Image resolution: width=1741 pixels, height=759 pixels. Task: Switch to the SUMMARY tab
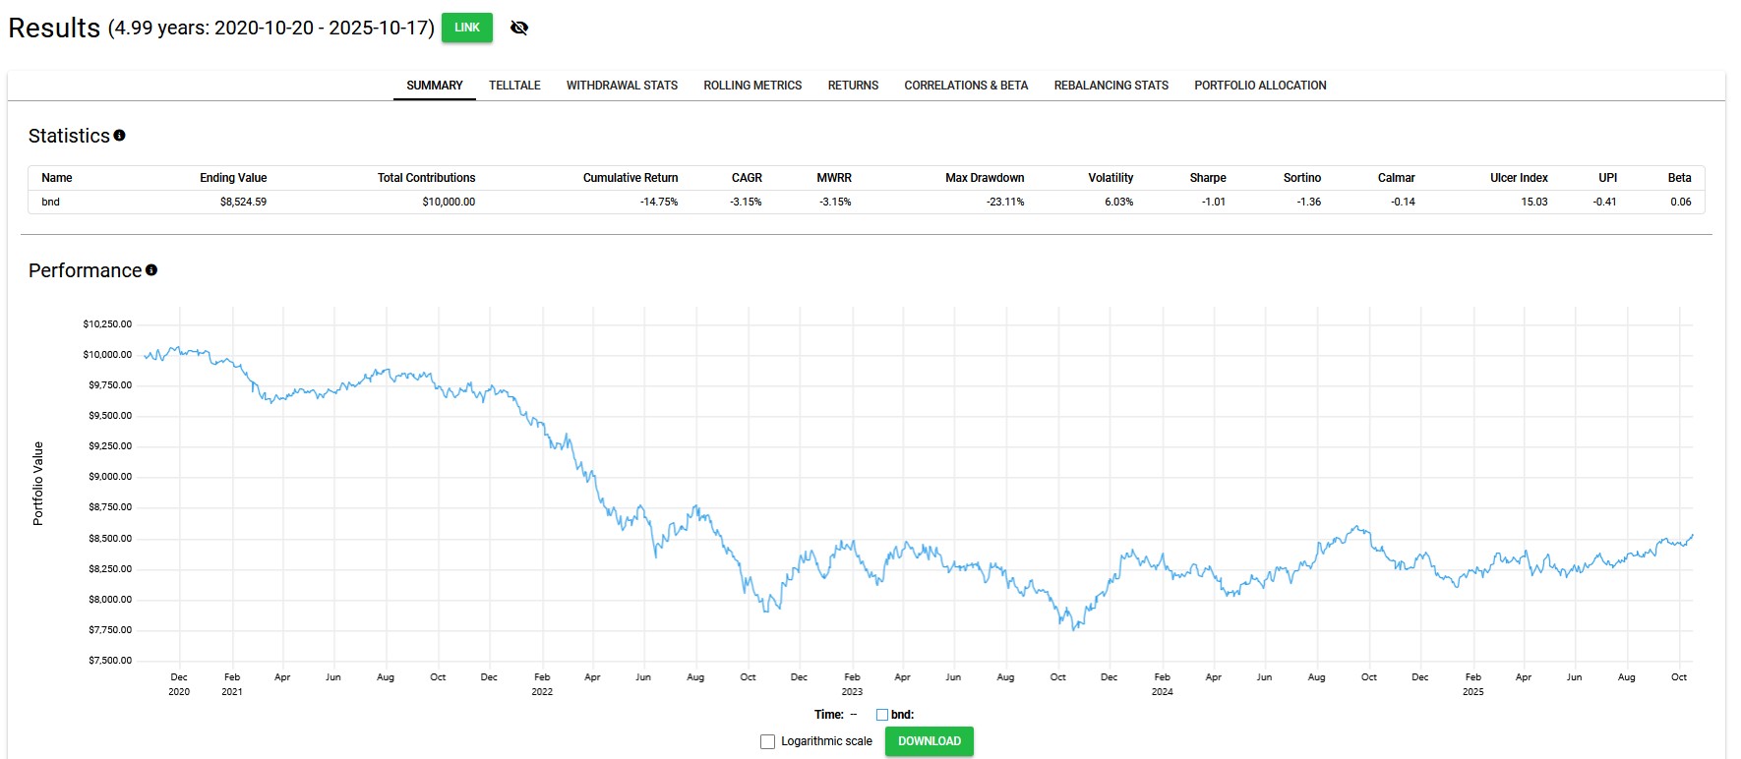[435, 86]
